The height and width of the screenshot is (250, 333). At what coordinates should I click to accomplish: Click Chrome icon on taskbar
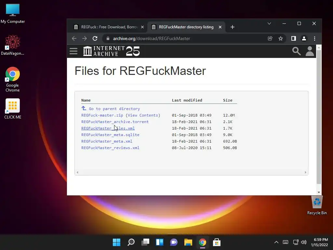(x=202, y=242)
